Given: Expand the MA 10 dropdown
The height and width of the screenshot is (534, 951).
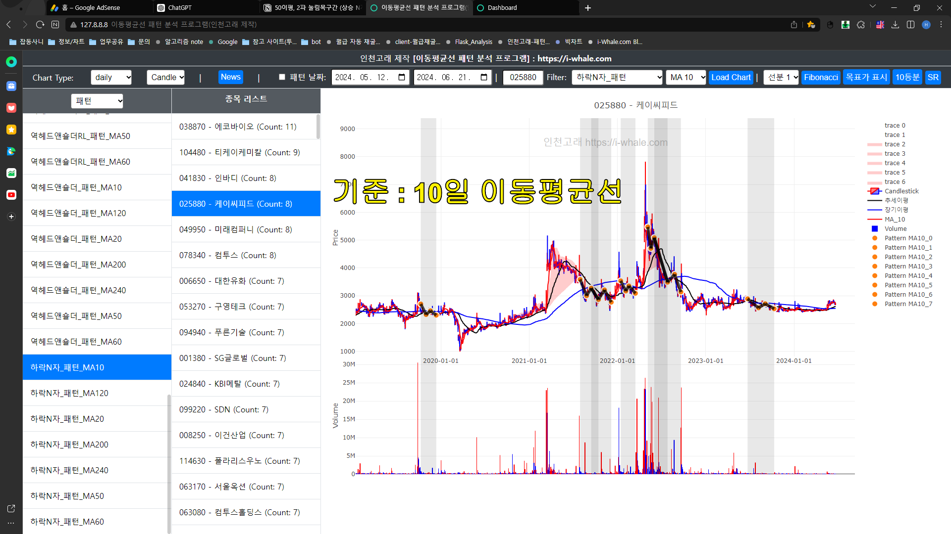Looking at the screenshot, I should [686, 78].
